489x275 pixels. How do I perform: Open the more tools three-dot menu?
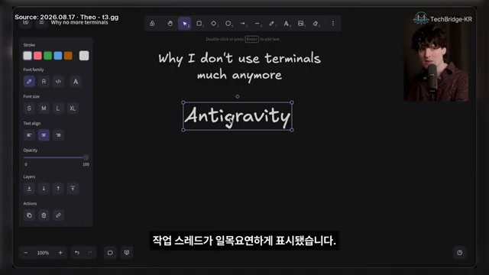click(333, 24)
